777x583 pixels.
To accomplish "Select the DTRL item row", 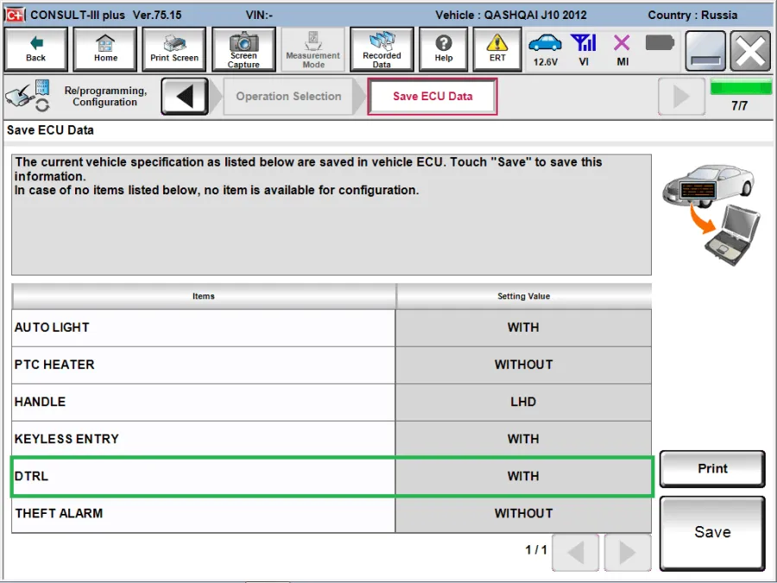I will (332, 477).
